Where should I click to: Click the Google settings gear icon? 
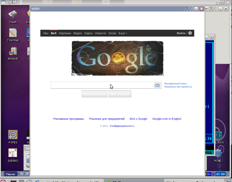pos(190,33)
